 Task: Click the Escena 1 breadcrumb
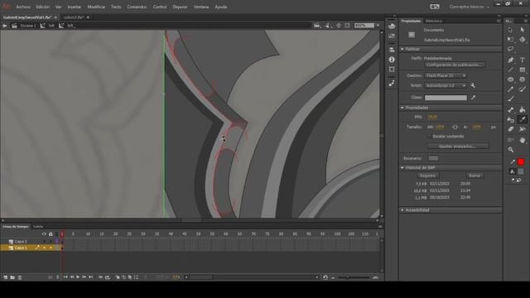(27, 26)
